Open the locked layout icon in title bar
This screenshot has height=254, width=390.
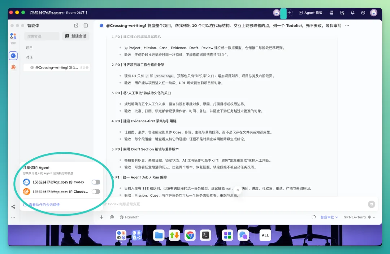click(x=342, y=13)
